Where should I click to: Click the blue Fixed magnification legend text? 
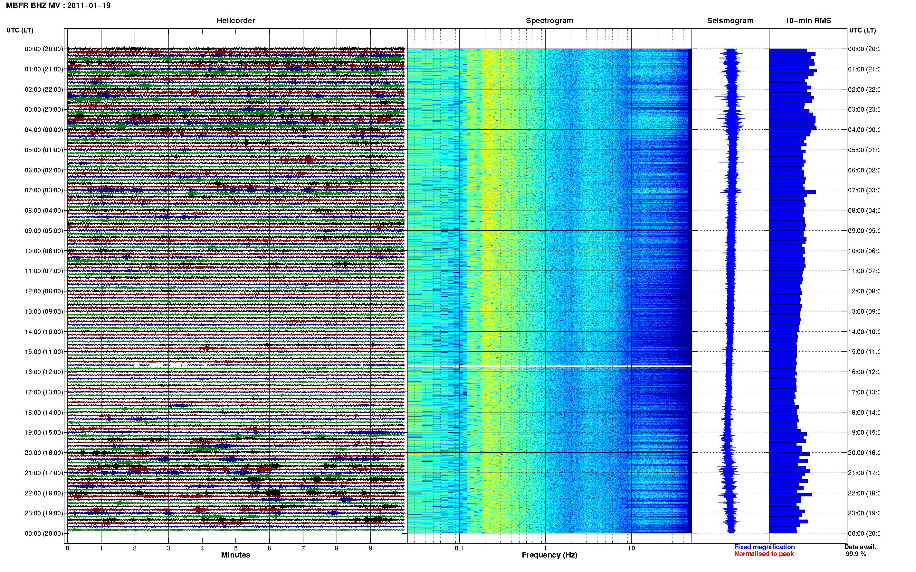click(764, 547)
